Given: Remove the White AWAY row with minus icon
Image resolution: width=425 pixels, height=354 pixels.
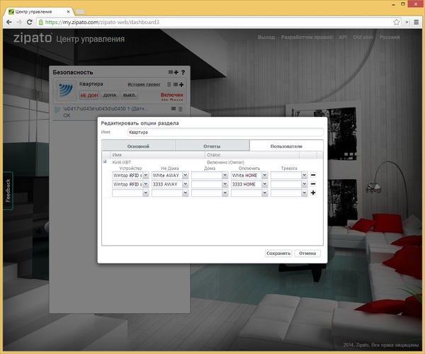Looking at the screenshot, I should 313,176.
